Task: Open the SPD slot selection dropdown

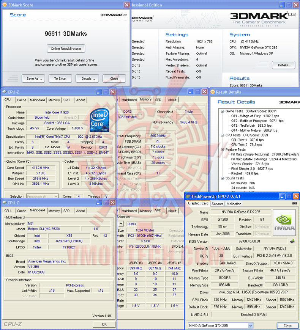Action: pyautogui.click(x=121, y=224)
